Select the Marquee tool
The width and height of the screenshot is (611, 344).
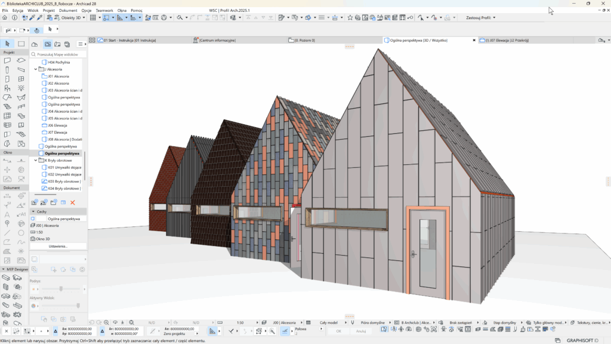coord(21,44)
